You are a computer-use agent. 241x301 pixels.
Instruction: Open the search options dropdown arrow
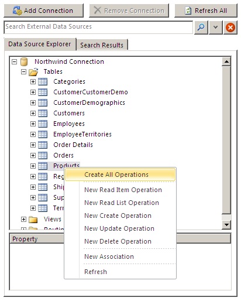coord(215,28)
